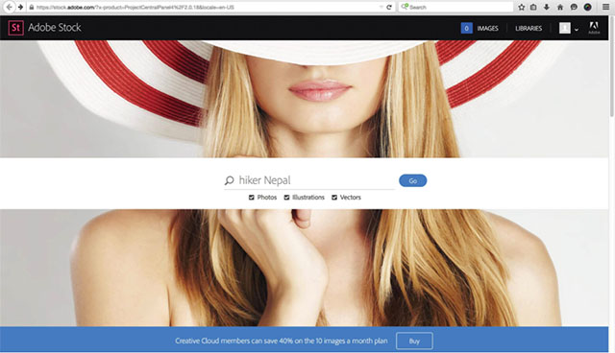
Task: Click the Adobe Stock title text
Action: pyautogui.click(x=55, y=28)
